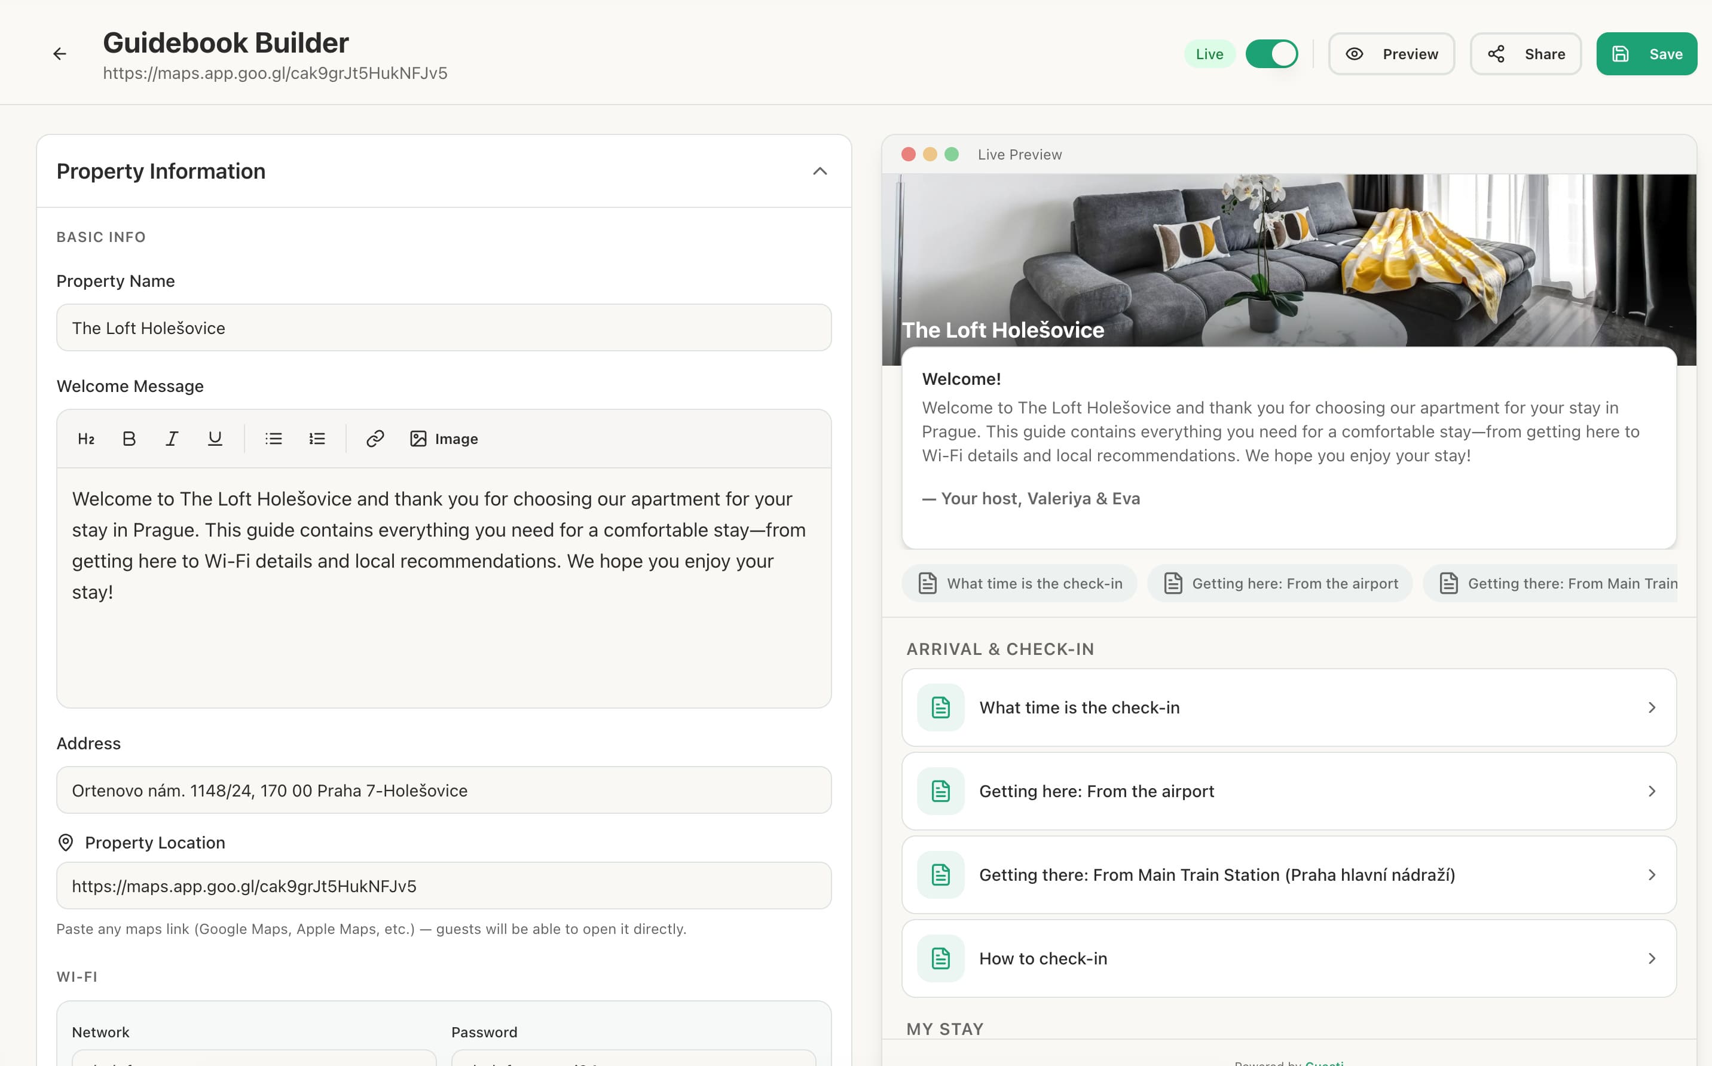The height and width of the screenshot is (1066, 1712).
Task: Apply the H2 heading style
Action: (x=85, y=438)
